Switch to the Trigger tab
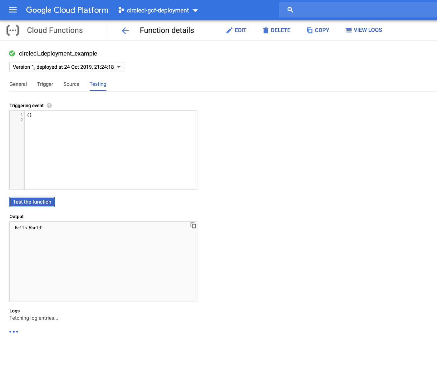 pos(45,84)
